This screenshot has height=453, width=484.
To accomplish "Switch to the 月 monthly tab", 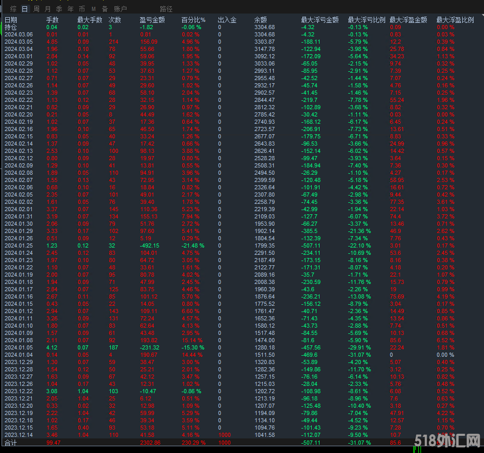I will (47, 9).
